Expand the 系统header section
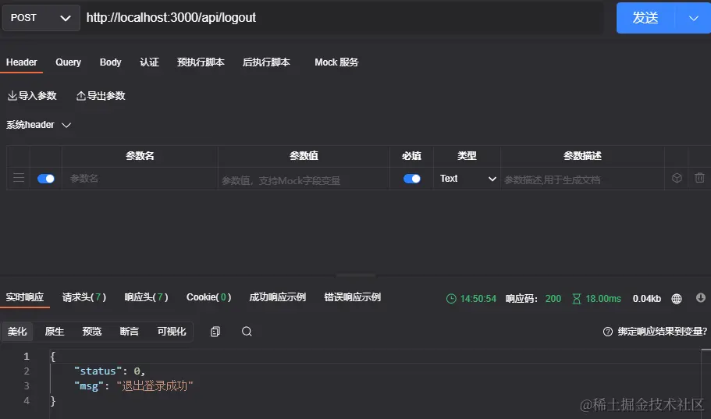 tap(38, 125)
